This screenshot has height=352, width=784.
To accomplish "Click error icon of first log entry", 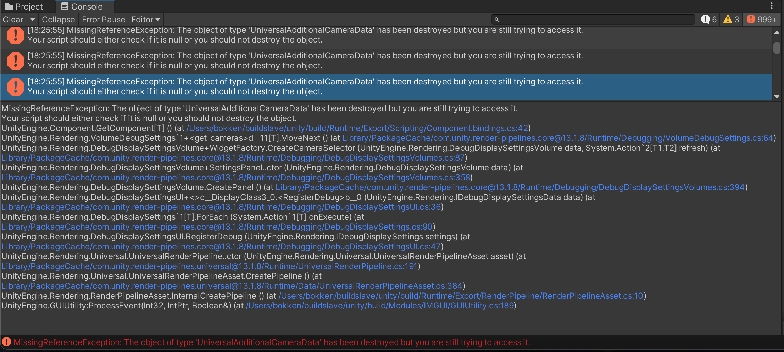I will (15, 35).
